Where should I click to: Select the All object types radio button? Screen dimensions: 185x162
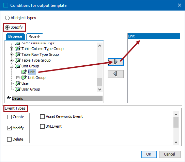7,18
